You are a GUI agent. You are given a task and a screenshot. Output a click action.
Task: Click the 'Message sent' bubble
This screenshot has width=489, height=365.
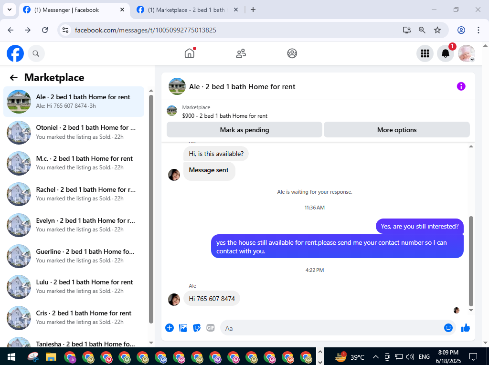coord(209,170)
